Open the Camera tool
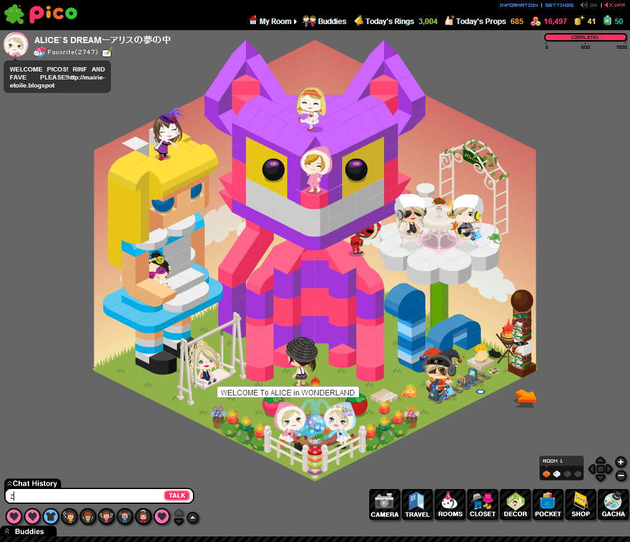The width and height of the screenshot is (630, 542). (384, 504)
